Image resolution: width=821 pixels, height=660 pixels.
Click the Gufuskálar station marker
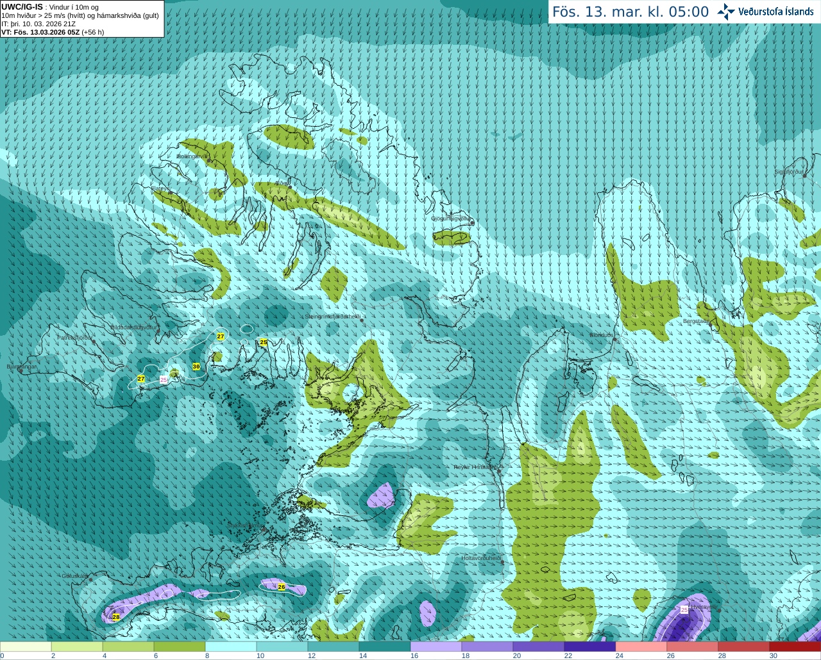(x=90, y=579)
